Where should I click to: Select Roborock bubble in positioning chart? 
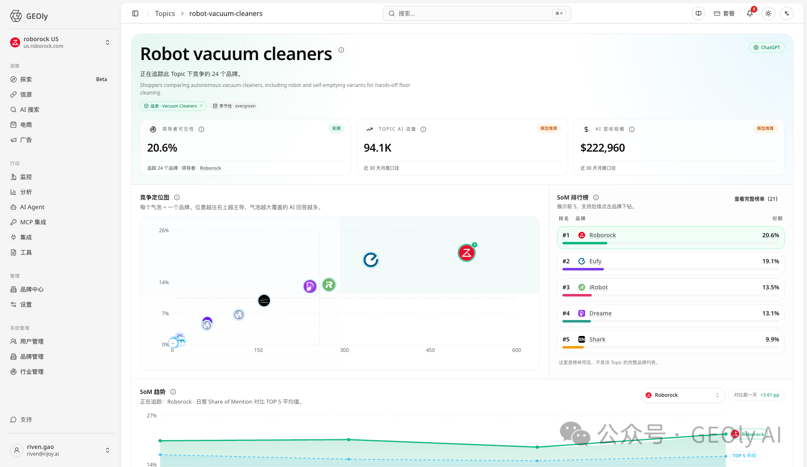click(467, 253)
